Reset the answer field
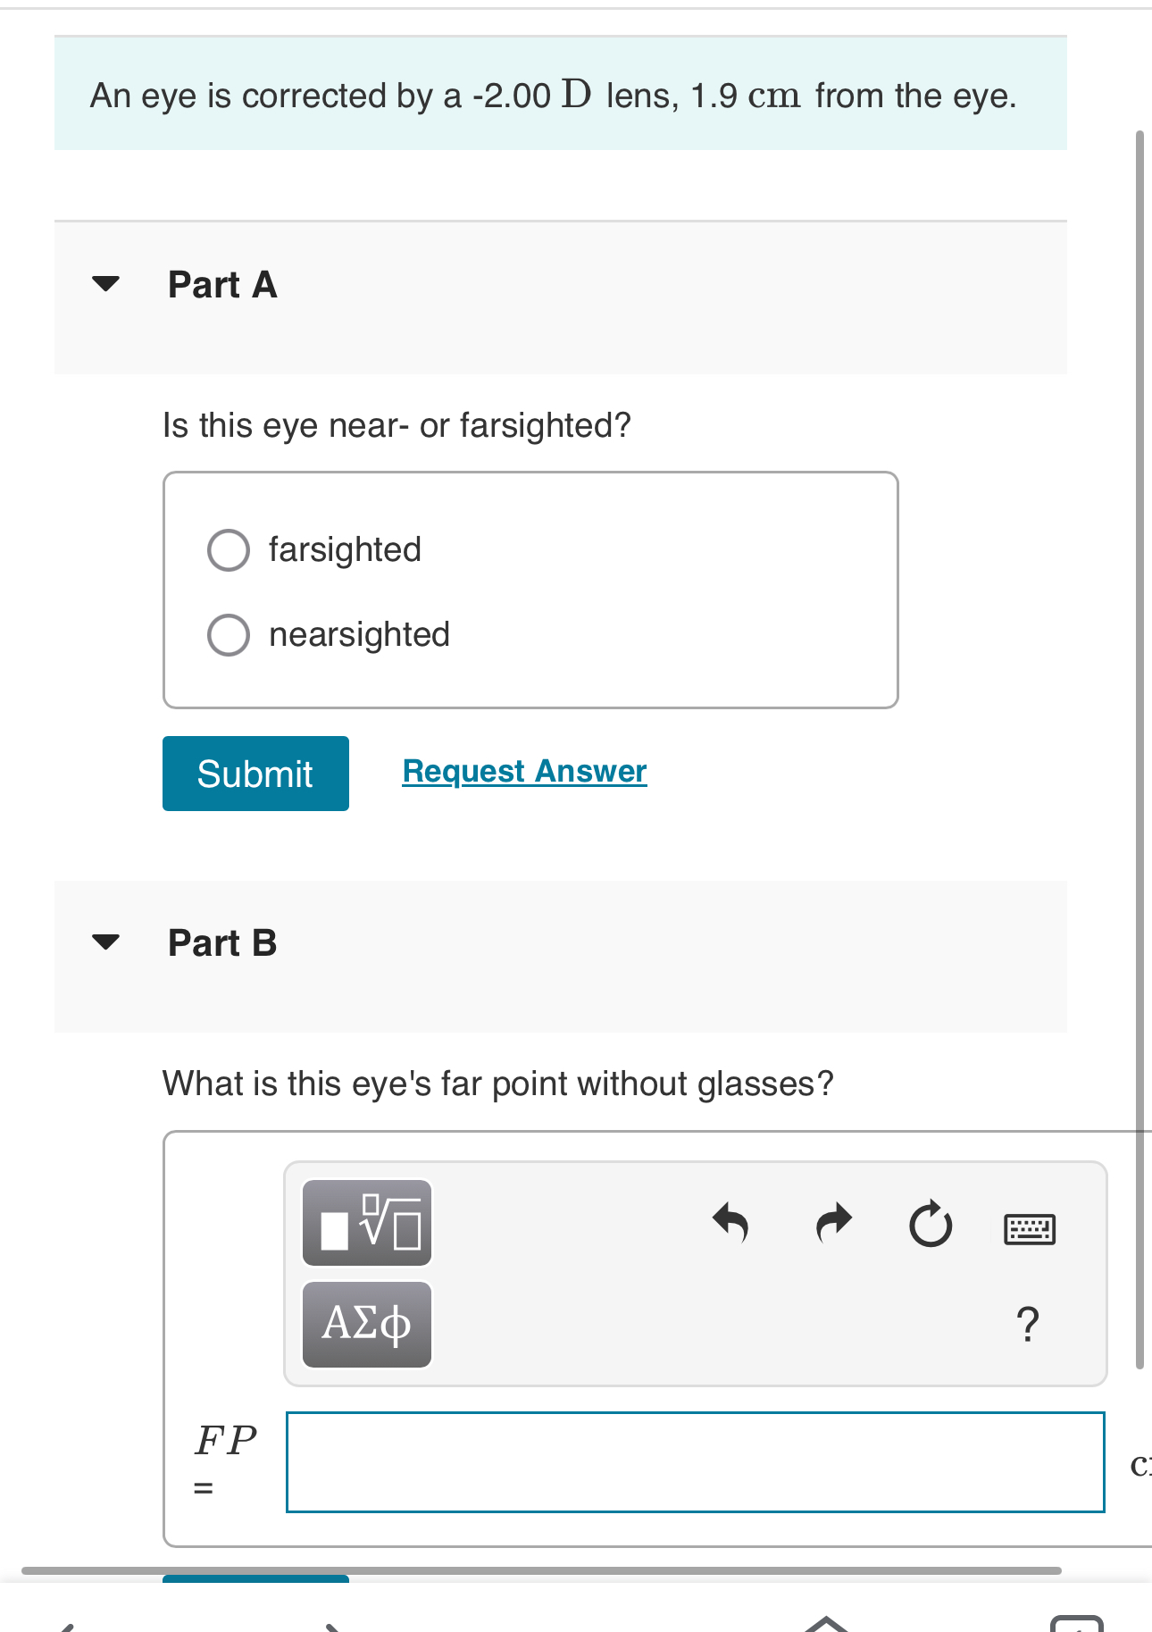The image size is (1152, 1632). 931,1224
